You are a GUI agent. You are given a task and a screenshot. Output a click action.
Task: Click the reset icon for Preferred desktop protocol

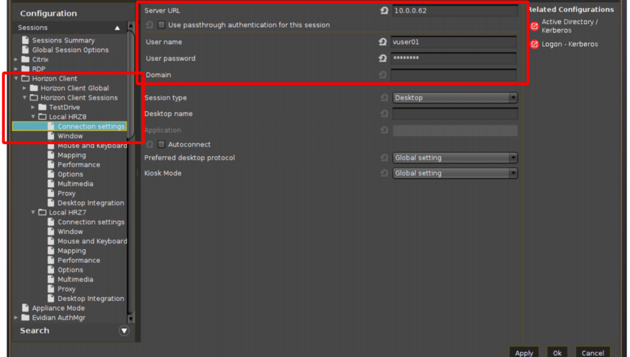click(384, 158)
